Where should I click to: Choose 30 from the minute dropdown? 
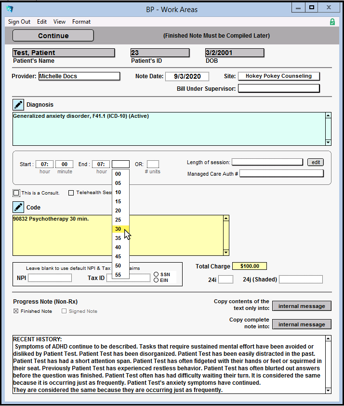(118, 229)
